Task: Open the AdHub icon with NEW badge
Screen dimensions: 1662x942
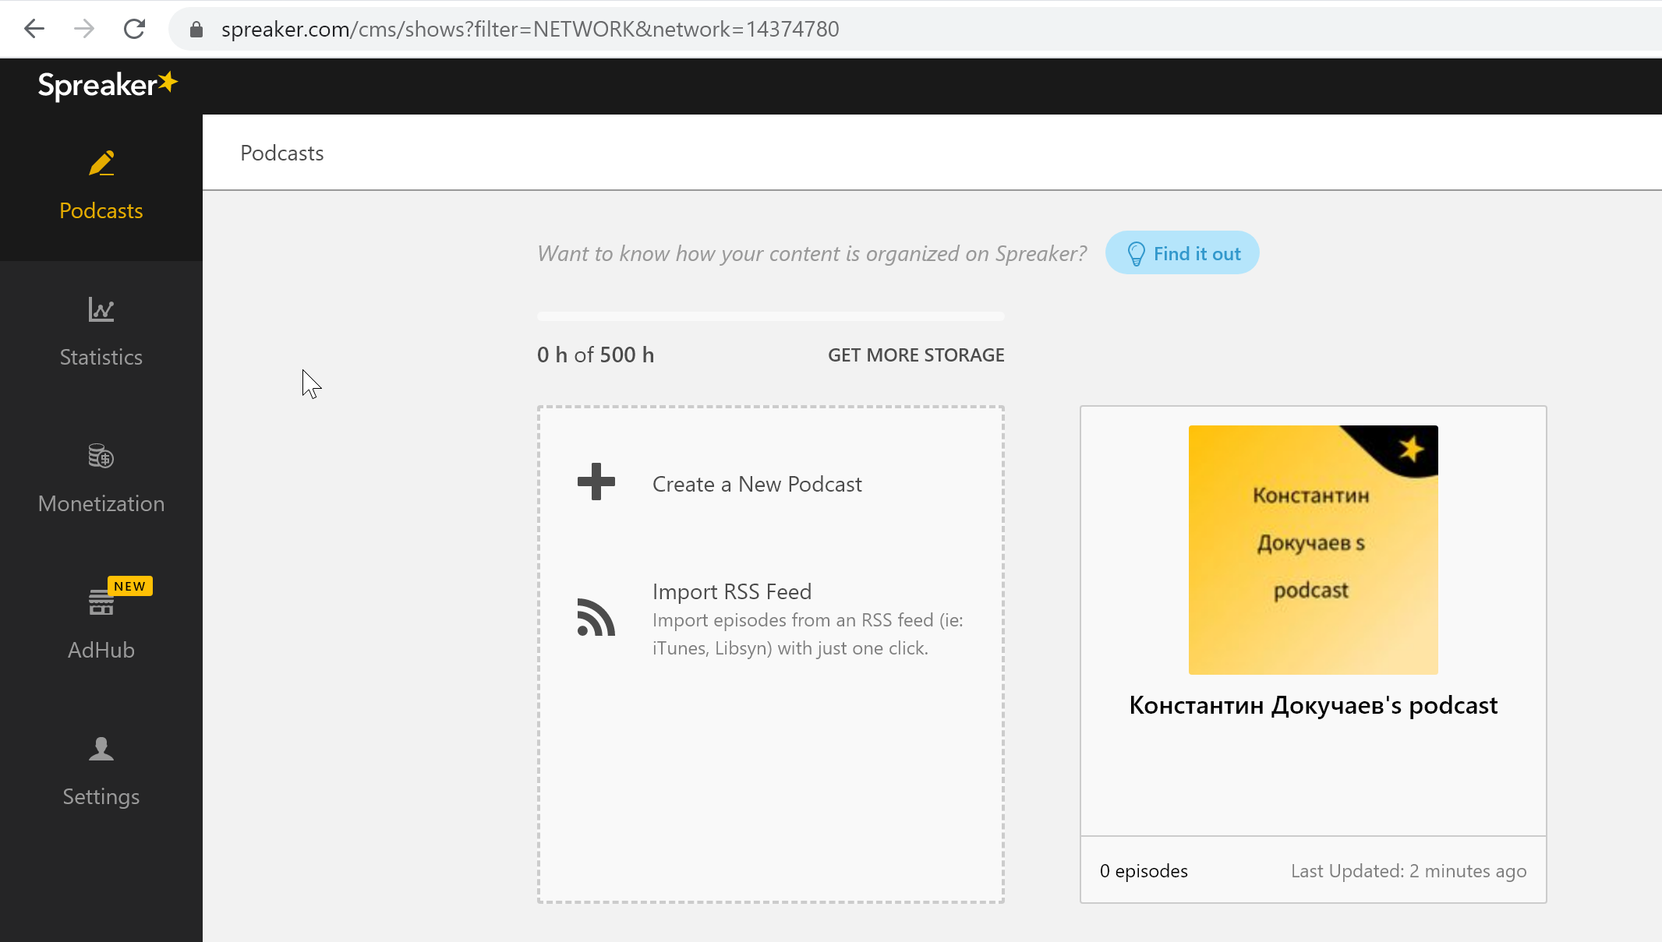Action: (101, 602)
